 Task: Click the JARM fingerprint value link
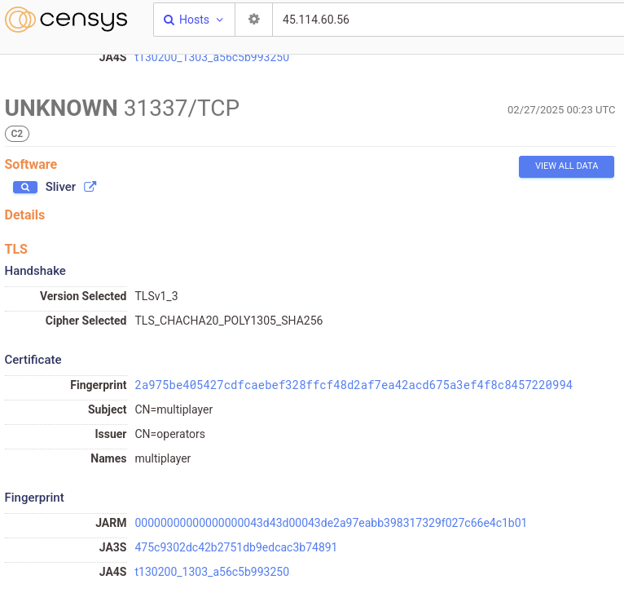(x=331, y=522)
